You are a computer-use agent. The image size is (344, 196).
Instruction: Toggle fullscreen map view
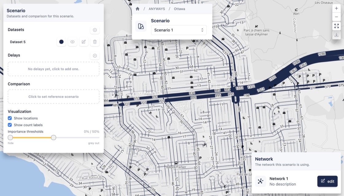[x=336, y=26]
